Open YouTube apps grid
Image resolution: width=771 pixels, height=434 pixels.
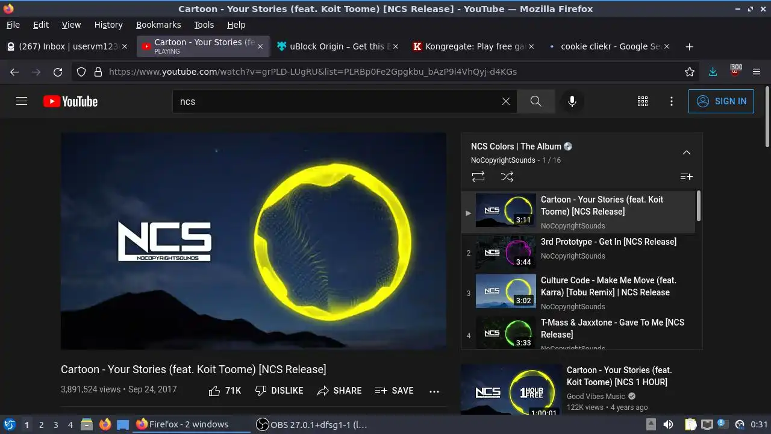point(643,101)
